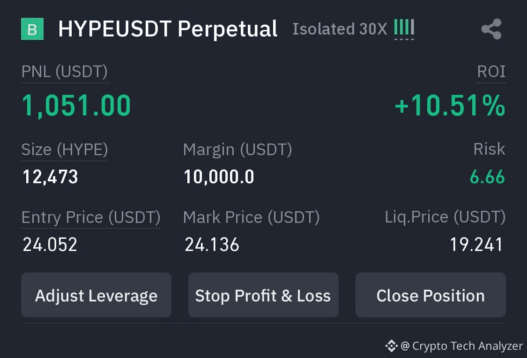Tap the Entry Price (USDT) label
Screen dimensions: 527x358
point(91,217)
